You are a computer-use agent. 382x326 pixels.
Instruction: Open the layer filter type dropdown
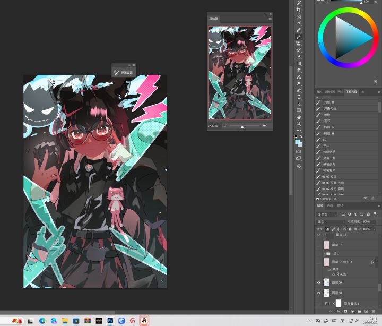(327, 215)
